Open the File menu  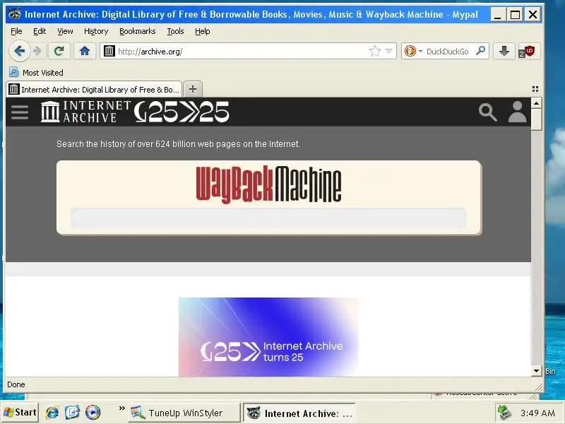pos(16,31)
